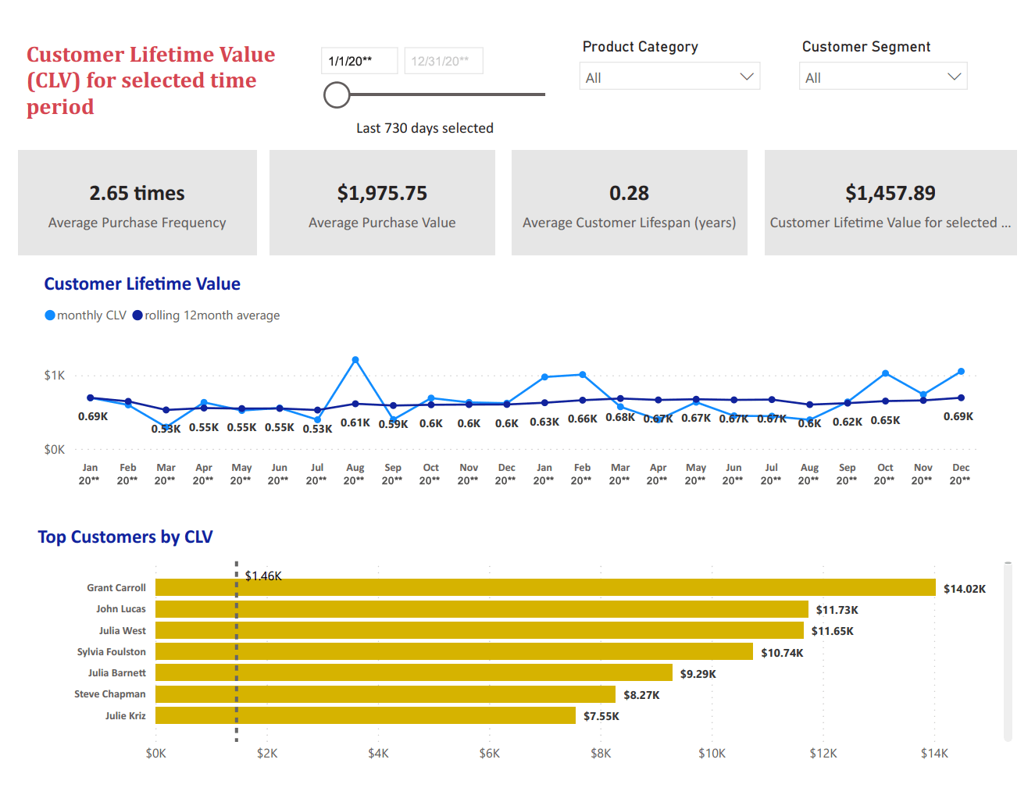This screenshot has height=795, width=1035.
Task: Select the Customer Lifetime Value chart title
Action: point(142,283)
